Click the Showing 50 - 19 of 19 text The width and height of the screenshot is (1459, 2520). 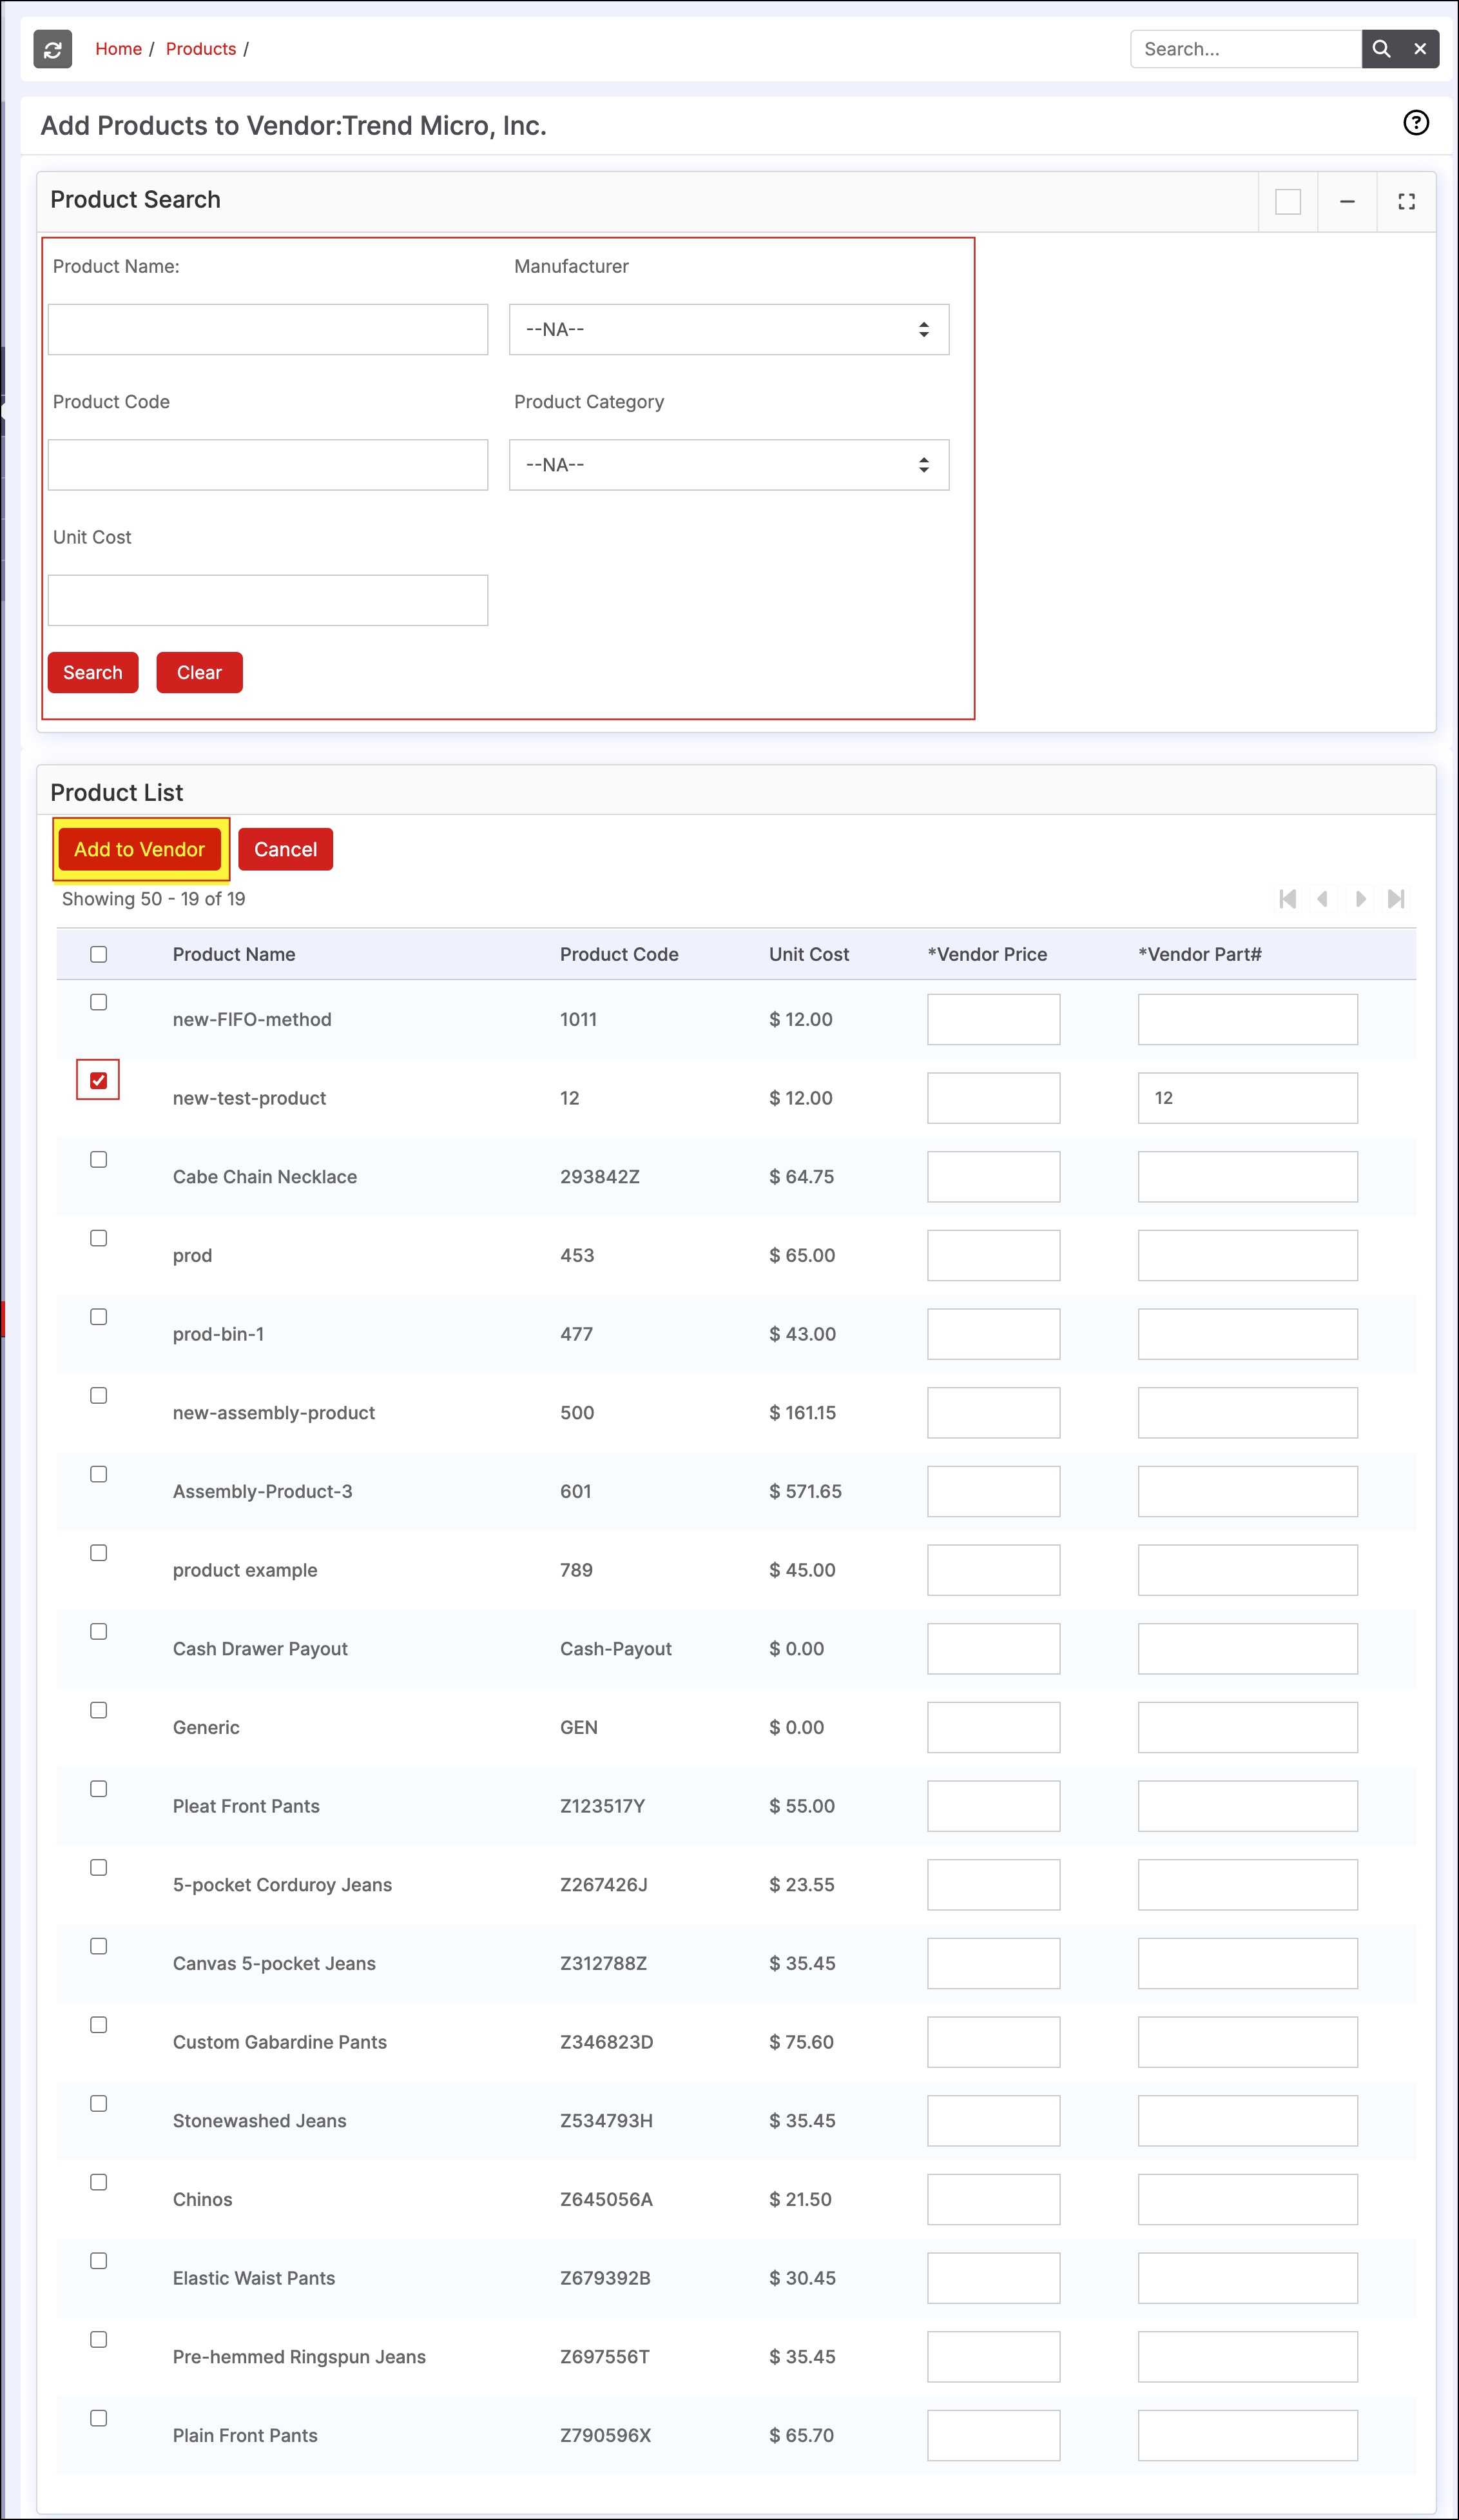154,899
